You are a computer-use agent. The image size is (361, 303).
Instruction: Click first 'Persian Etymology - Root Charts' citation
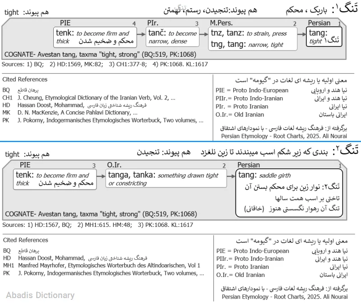284,136
